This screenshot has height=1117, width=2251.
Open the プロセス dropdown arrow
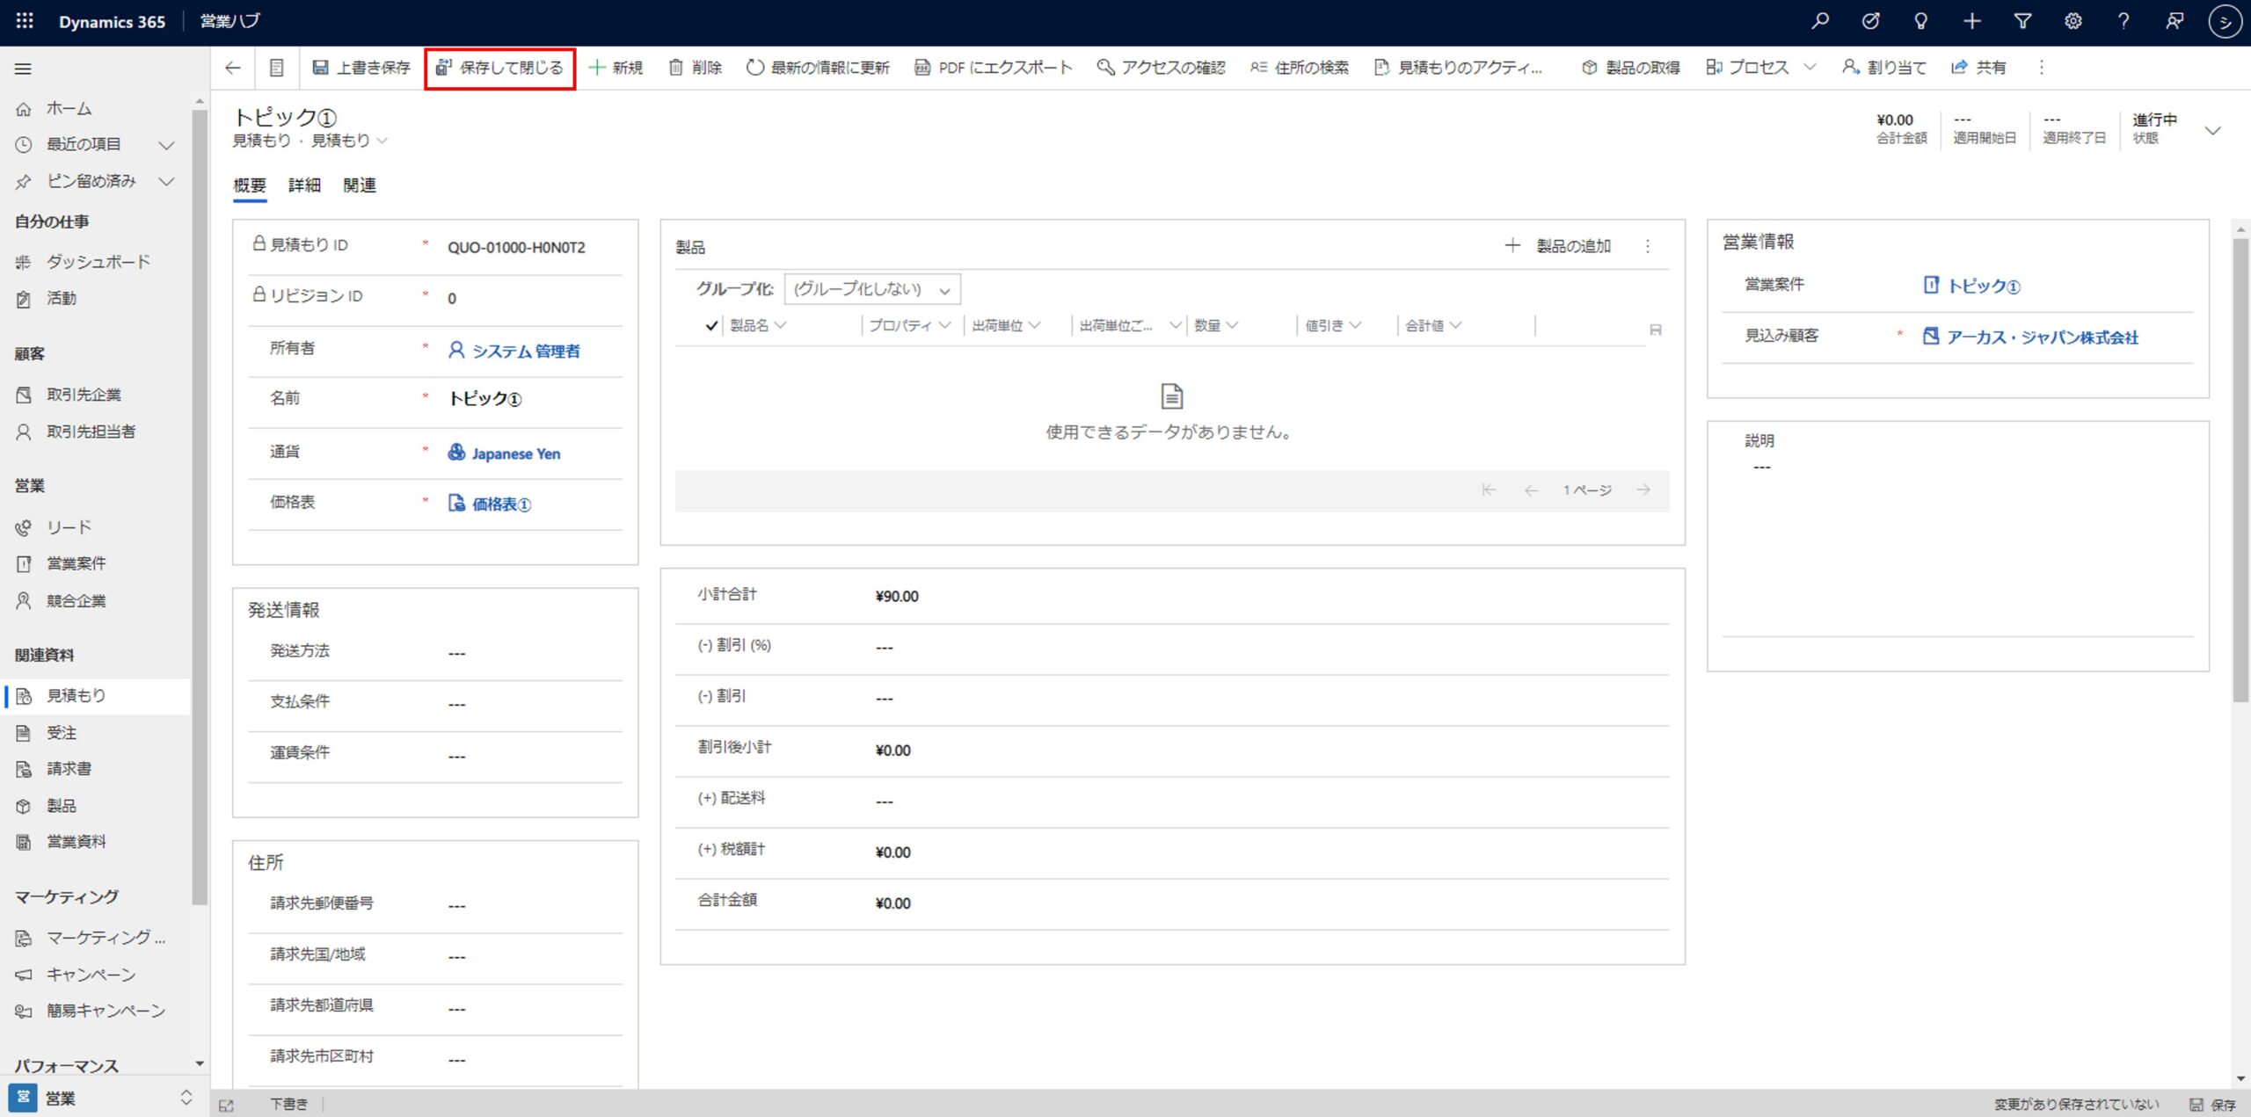coord(1810,68)
